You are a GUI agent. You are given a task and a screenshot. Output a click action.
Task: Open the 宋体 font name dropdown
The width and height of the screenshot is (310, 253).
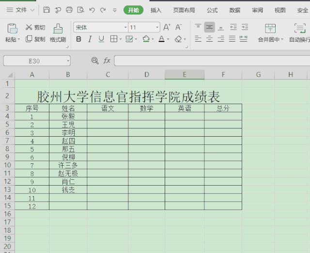click(125, 27)
